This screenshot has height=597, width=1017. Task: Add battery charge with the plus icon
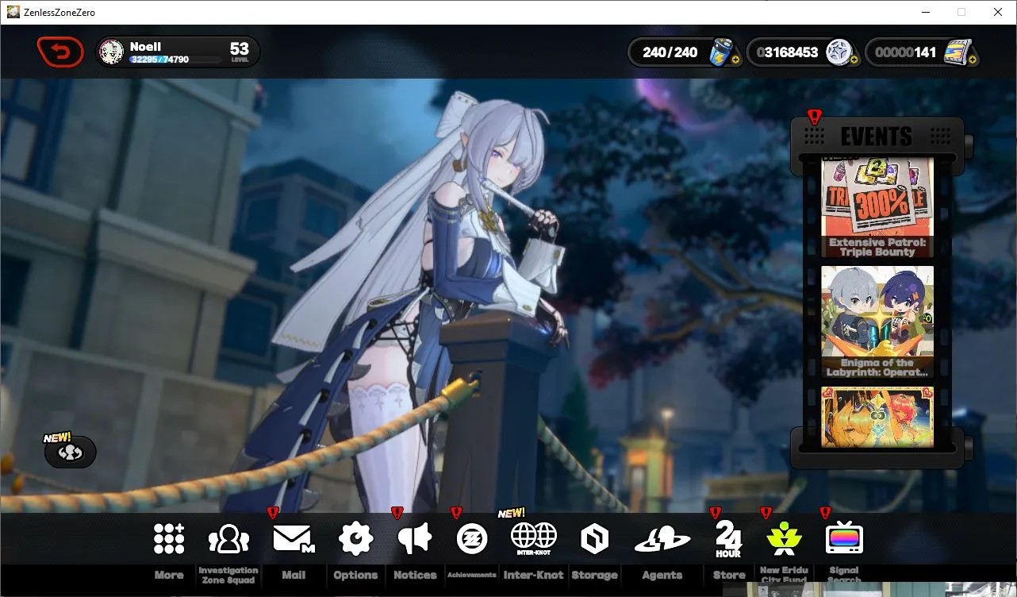737,60
